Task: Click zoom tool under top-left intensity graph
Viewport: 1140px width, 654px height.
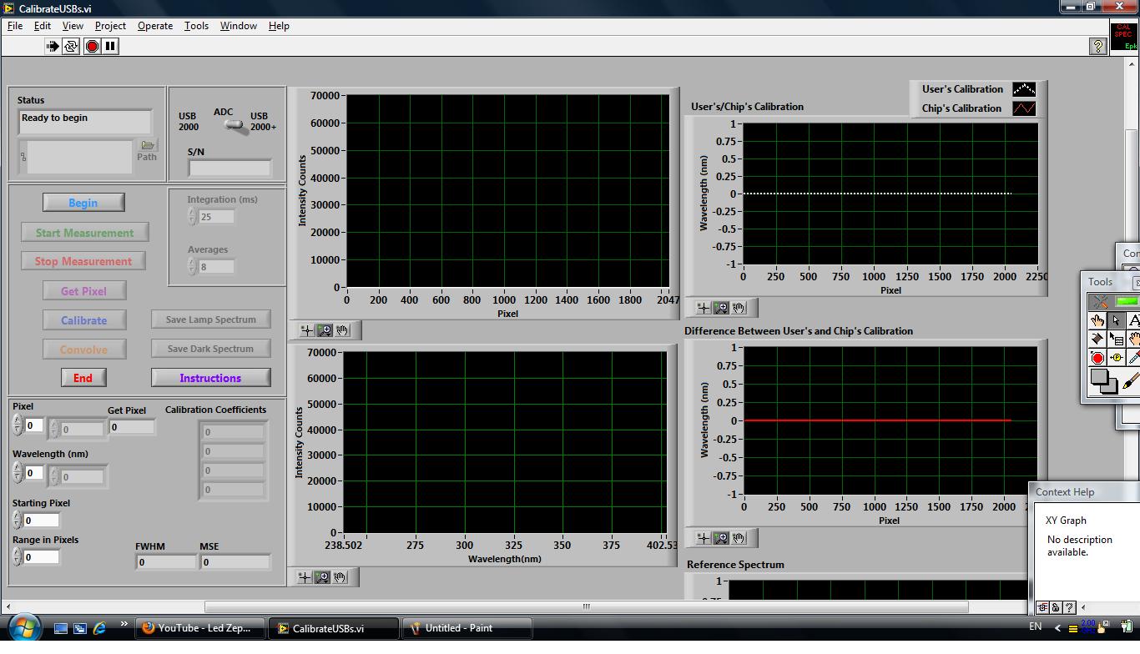Action: point(324,330)
